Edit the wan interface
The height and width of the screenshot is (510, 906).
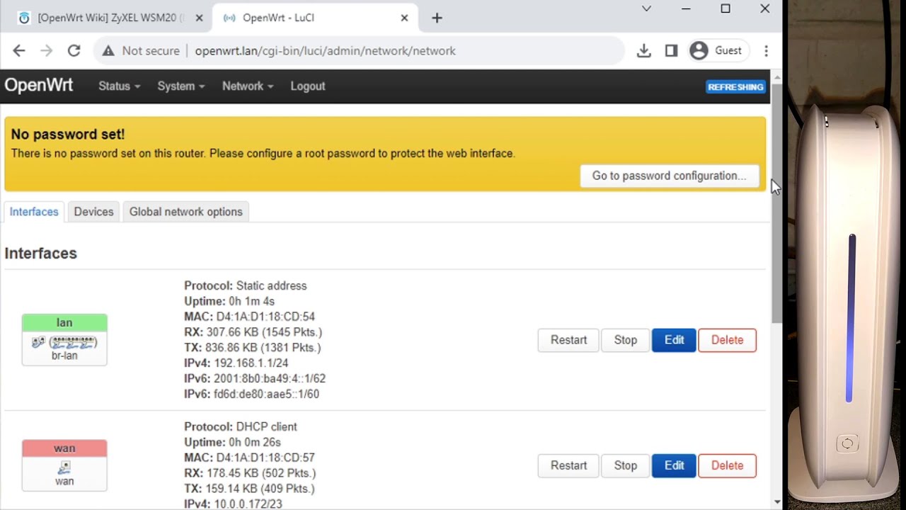674,465
